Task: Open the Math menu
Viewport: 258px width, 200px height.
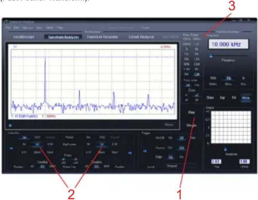Action: (49, 28)
